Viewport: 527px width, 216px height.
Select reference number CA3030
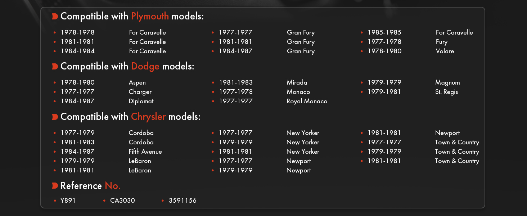click(x=122, y=201)
